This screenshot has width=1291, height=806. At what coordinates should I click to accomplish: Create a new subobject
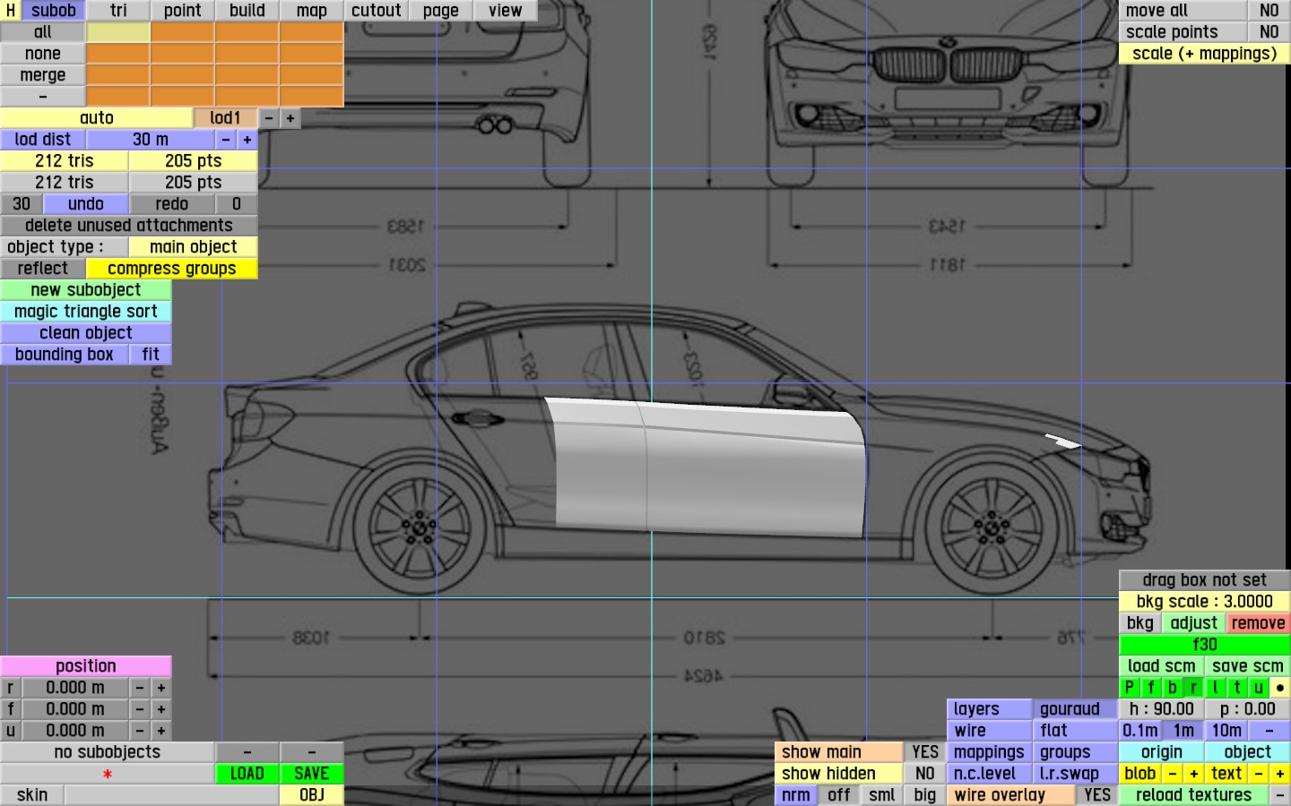point(86,290)
